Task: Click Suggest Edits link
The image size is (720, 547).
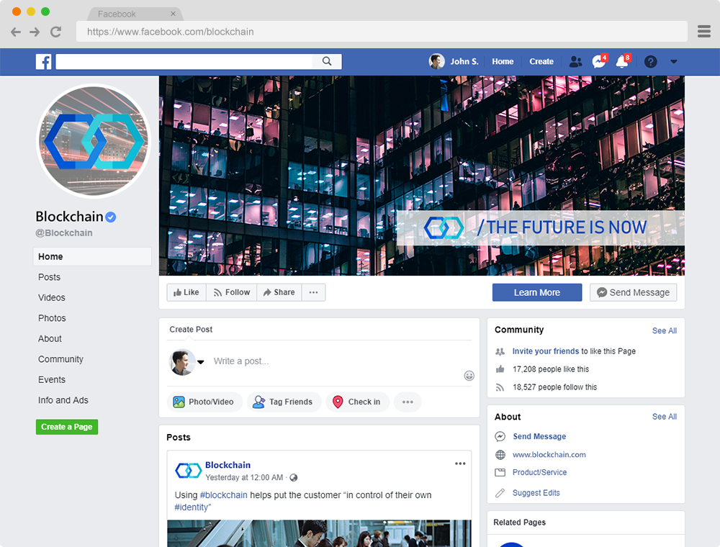Action: (536, 493)
